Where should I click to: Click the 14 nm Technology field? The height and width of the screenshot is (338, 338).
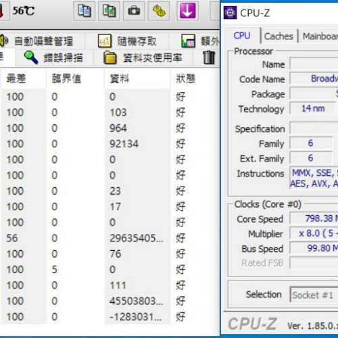tap(313, 109)
